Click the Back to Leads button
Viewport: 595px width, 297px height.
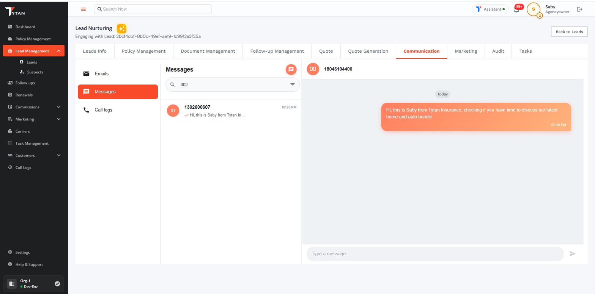569,32
